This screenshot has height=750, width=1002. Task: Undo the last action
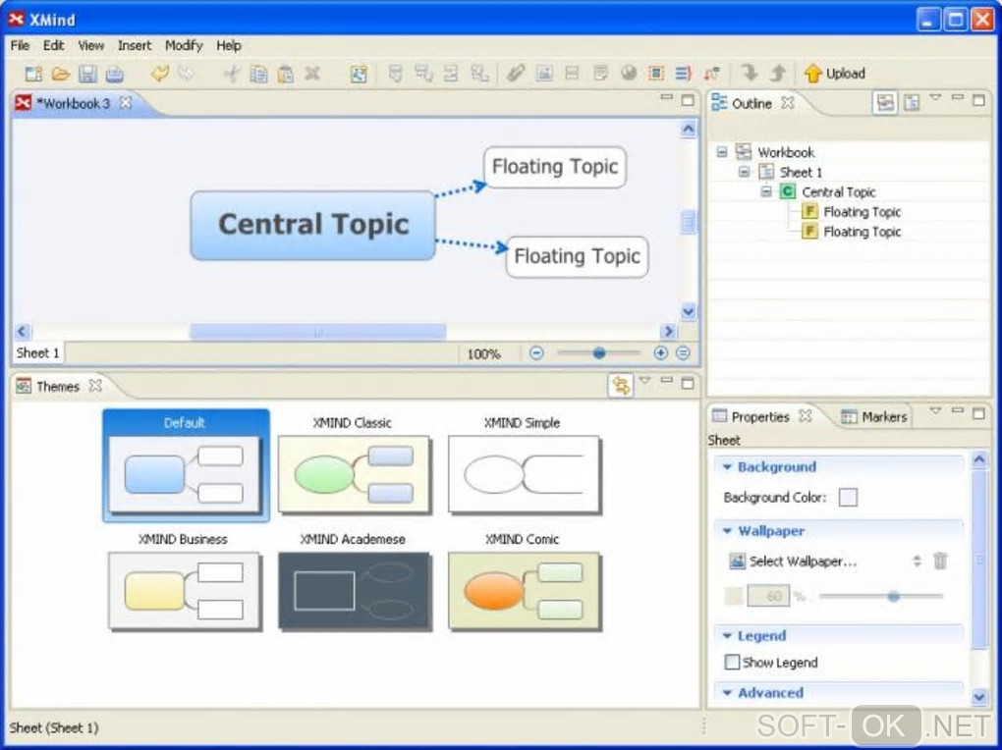(x=160, y=74)
